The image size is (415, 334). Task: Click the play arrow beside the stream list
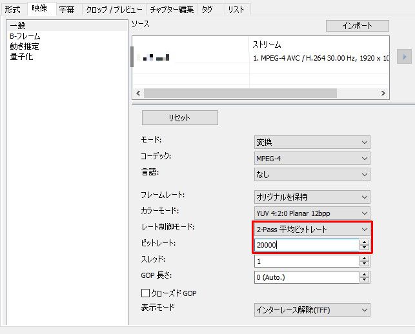[405, 57]
